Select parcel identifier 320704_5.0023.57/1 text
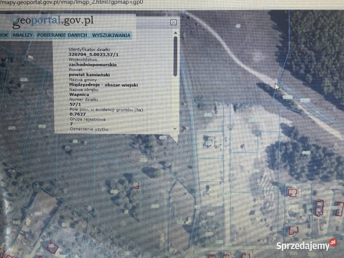This screenshot has width=344, height=258. coord(94,54)
